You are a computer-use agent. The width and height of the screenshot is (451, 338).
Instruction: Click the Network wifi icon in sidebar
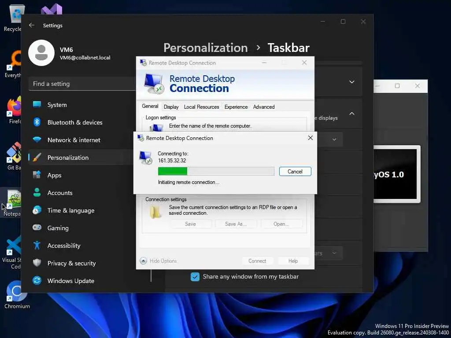[x=37, y=140]
